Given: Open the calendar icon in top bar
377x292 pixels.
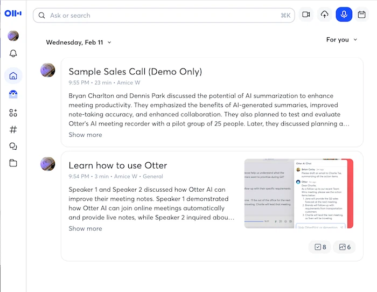Looking at the screenshot, I should (x=362, y=15).
